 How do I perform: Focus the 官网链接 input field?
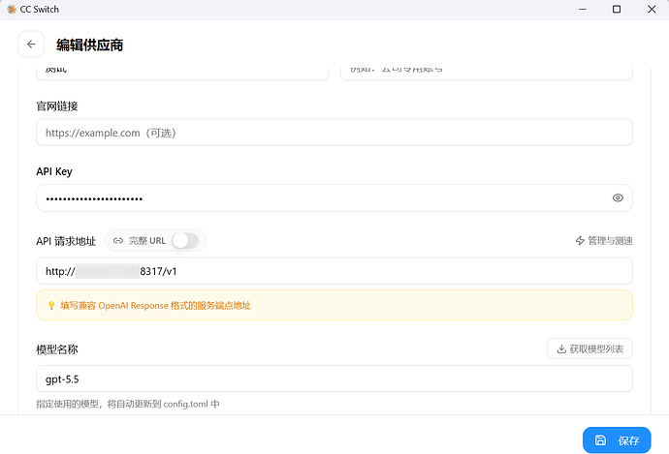tap(334, 133)
